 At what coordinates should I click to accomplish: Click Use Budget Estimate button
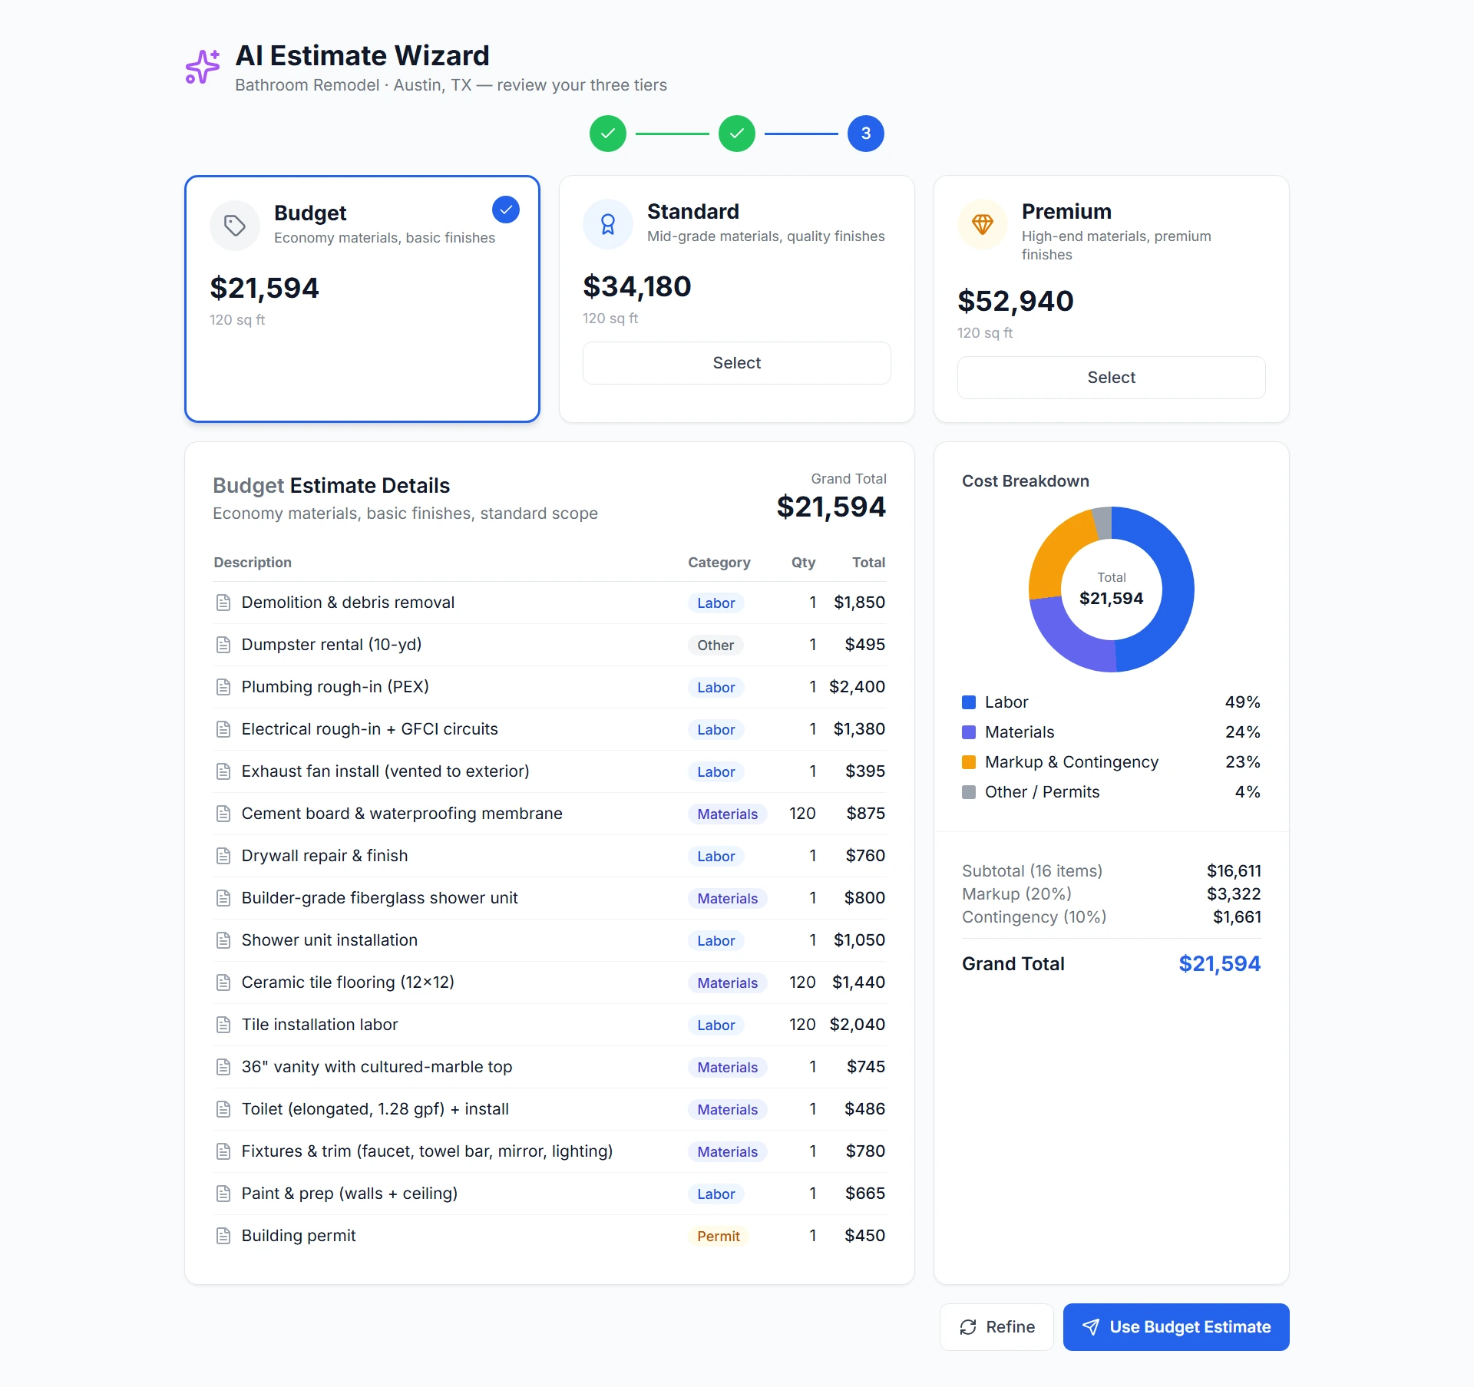click(1176, 1327)
